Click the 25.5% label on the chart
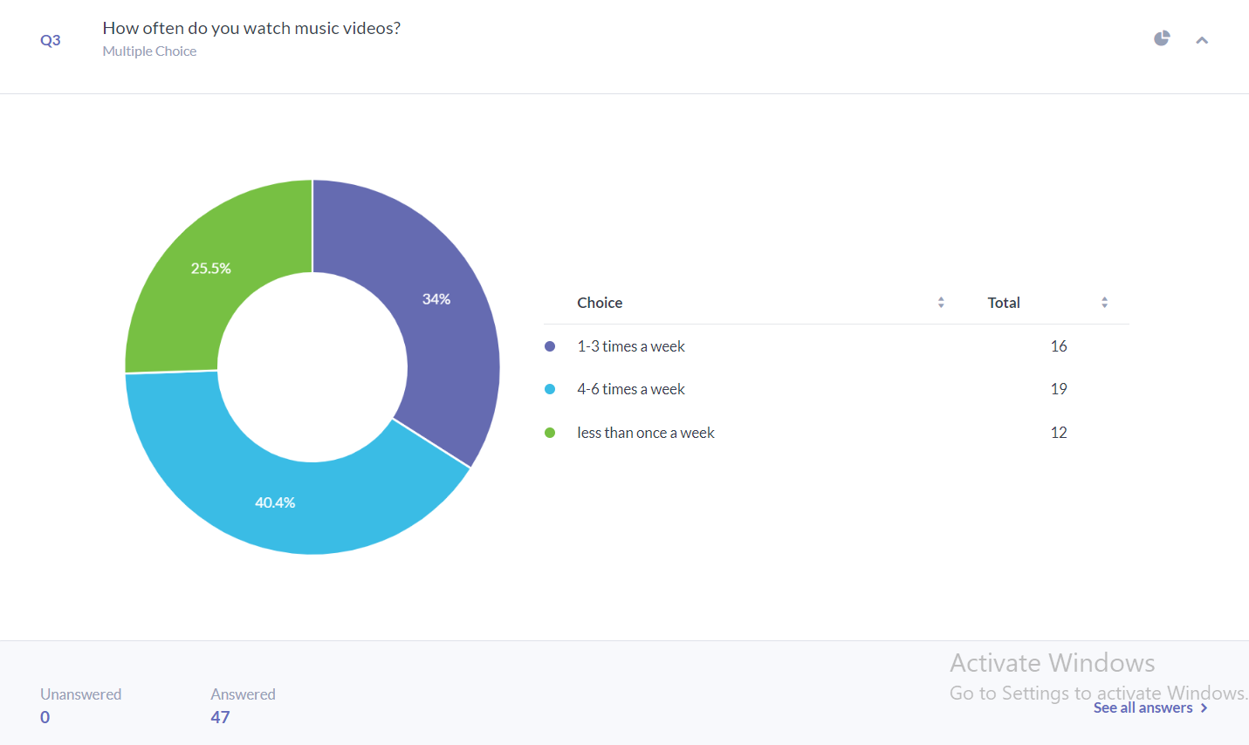Image resolution: width=1249 pixels, height=745 pixels. tap(211, 269)
